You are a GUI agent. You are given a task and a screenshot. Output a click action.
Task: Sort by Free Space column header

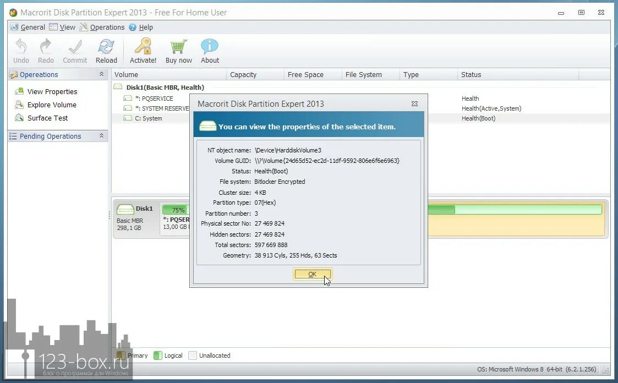click(x=313, y=74)
